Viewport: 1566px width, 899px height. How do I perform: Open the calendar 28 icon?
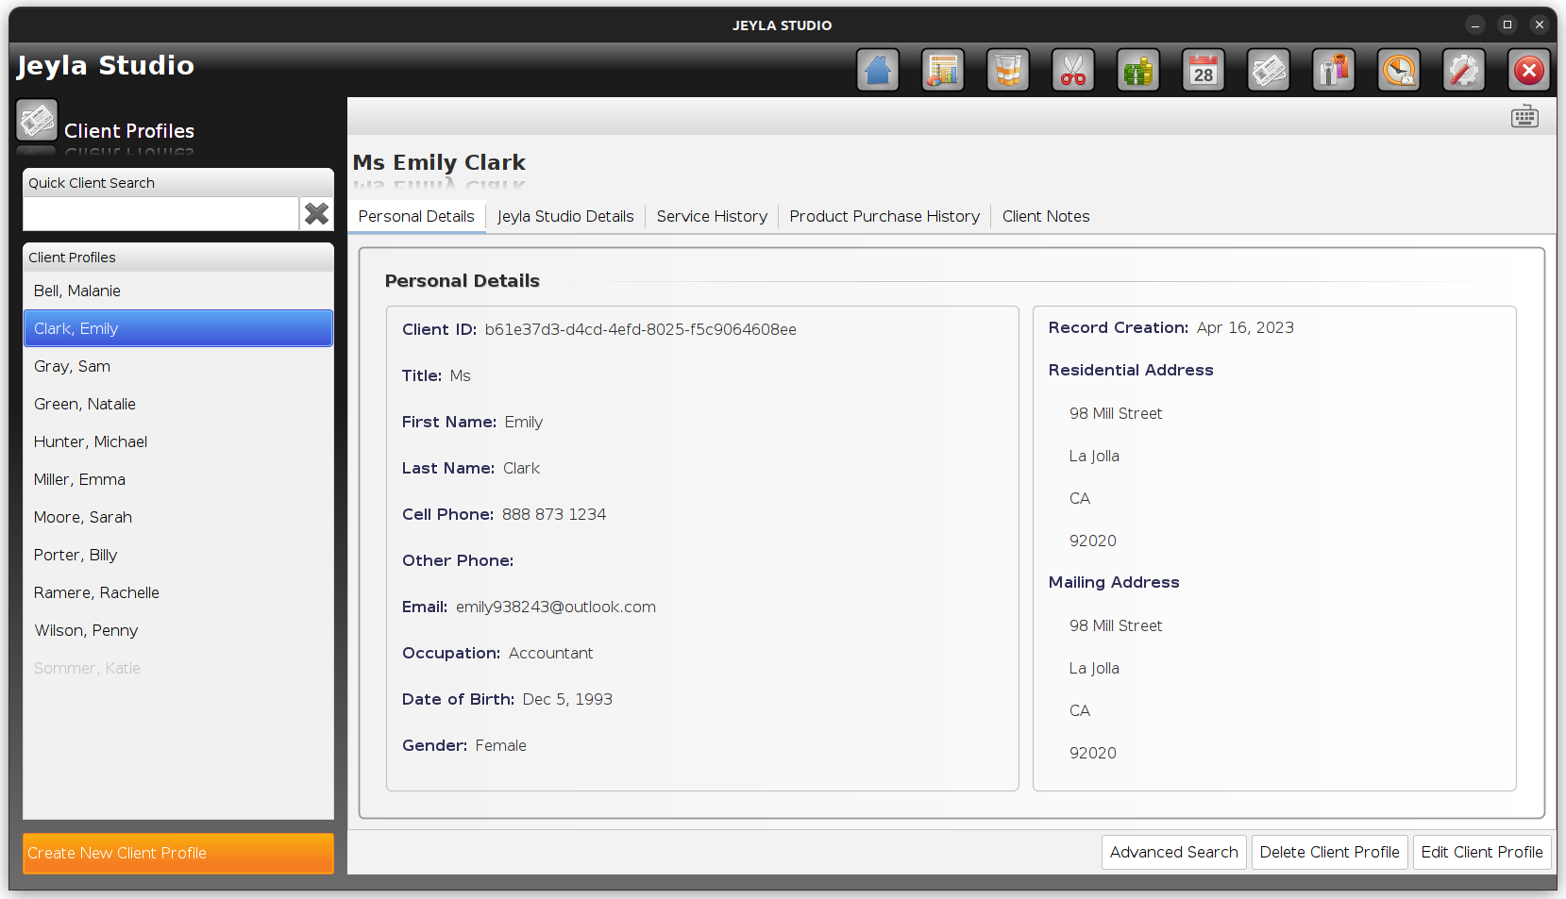1204,70
